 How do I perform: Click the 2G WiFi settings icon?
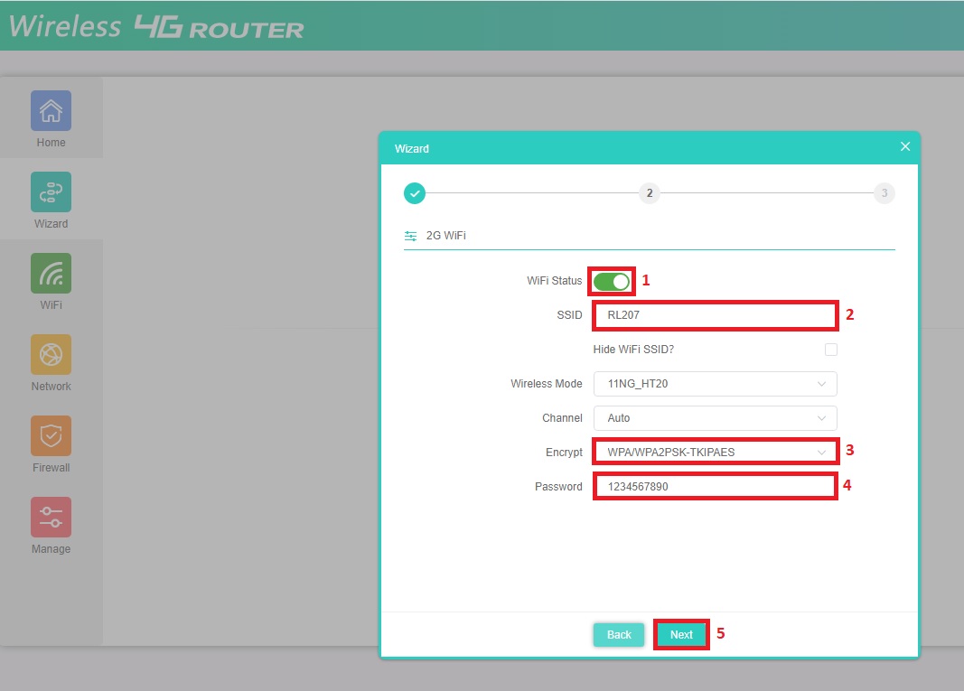[411, 236]
